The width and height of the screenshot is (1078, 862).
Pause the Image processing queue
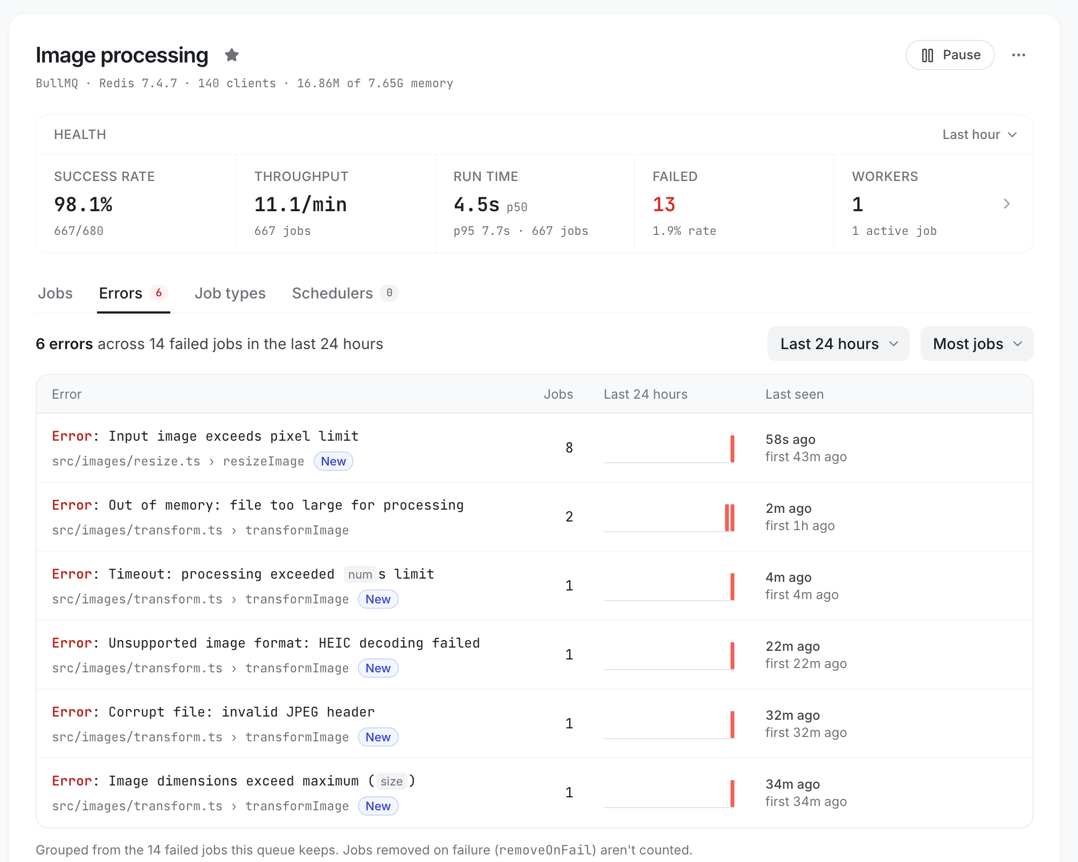tap(950, 55)
